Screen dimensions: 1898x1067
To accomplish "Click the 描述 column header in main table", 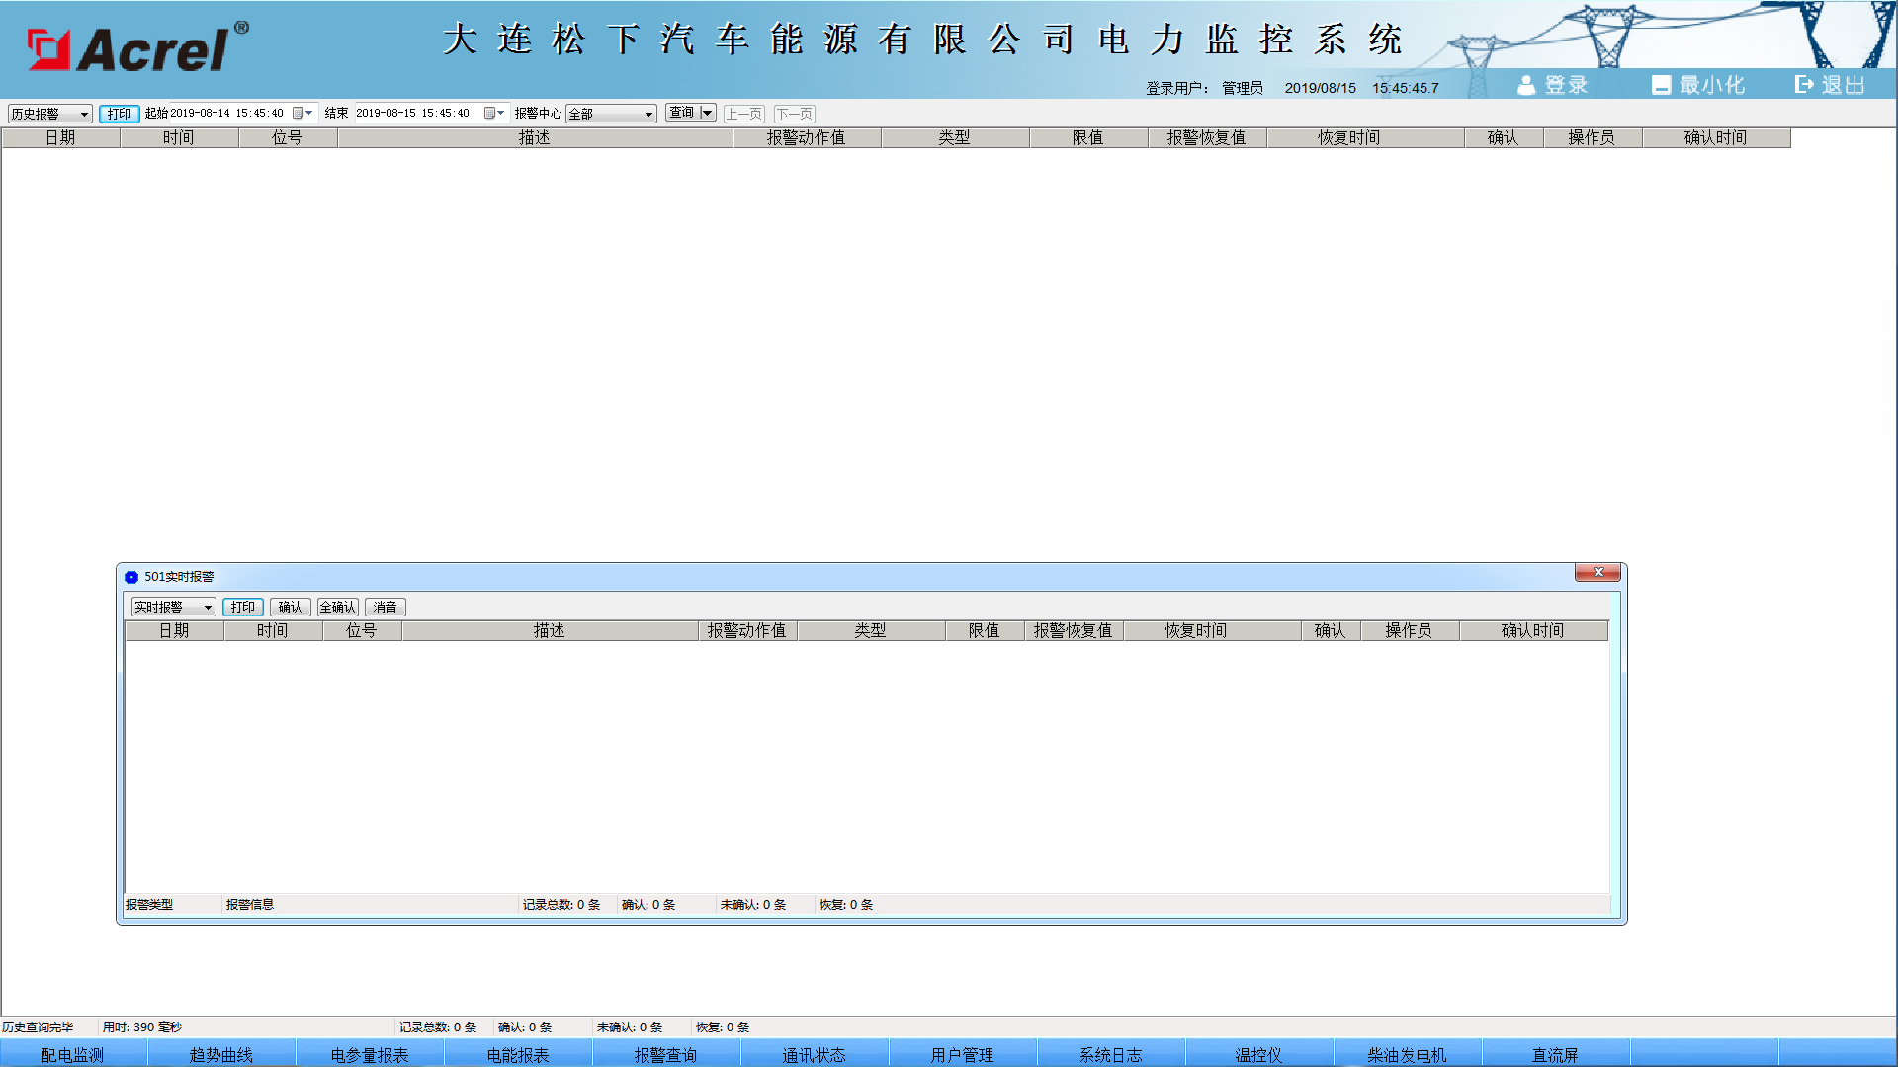I will click(x=534, y=138).
